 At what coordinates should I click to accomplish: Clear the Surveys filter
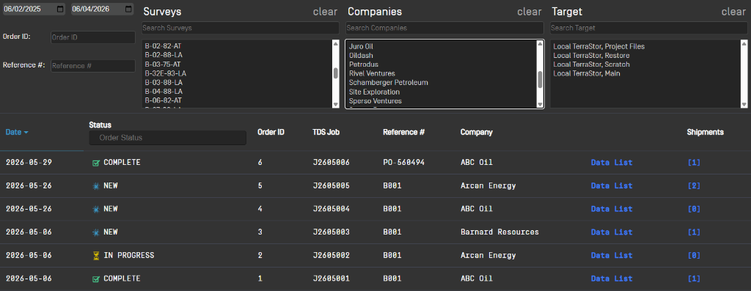325,12
